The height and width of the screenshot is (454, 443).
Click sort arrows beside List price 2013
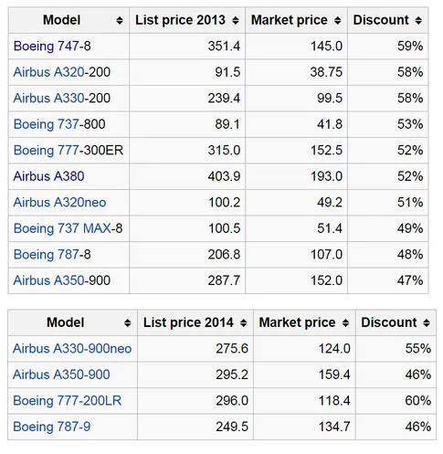tap(236, 21)
